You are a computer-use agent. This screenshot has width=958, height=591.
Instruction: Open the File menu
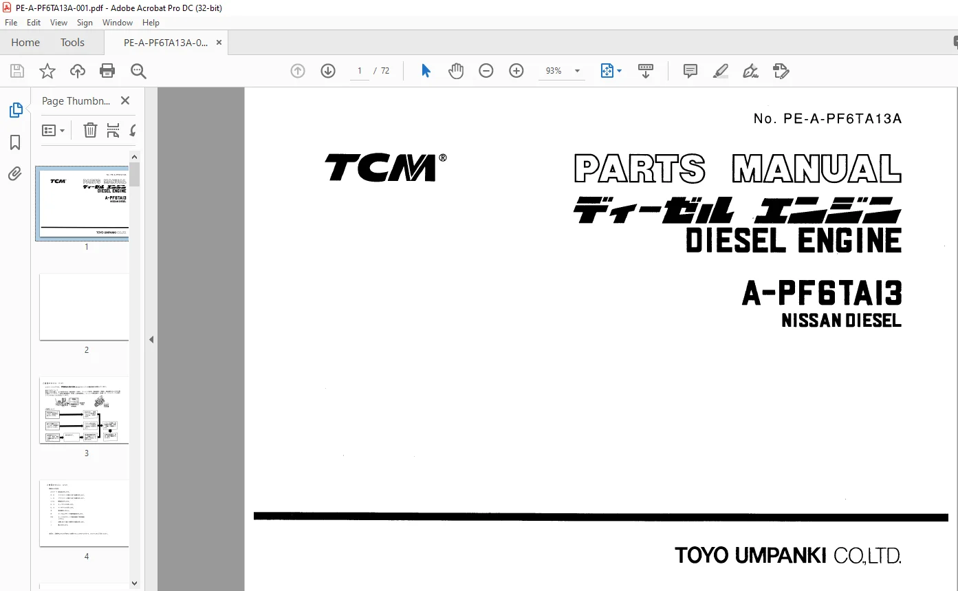[11, 23]
